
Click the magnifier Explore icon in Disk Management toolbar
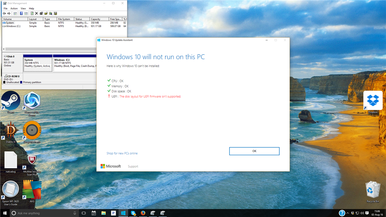coord(51,14)
